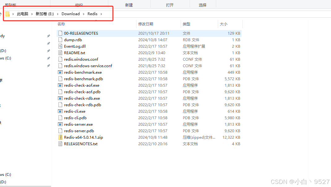Click the redis-cli.exe application icon

(x=60, y=111)
